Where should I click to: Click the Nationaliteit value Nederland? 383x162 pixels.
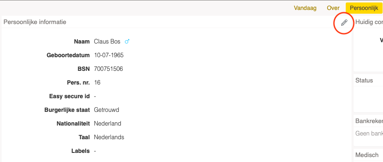pyautogui.click(x=108, y=123)
